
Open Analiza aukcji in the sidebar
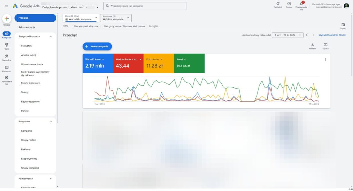pyautogui.click(x=29, y=55)
